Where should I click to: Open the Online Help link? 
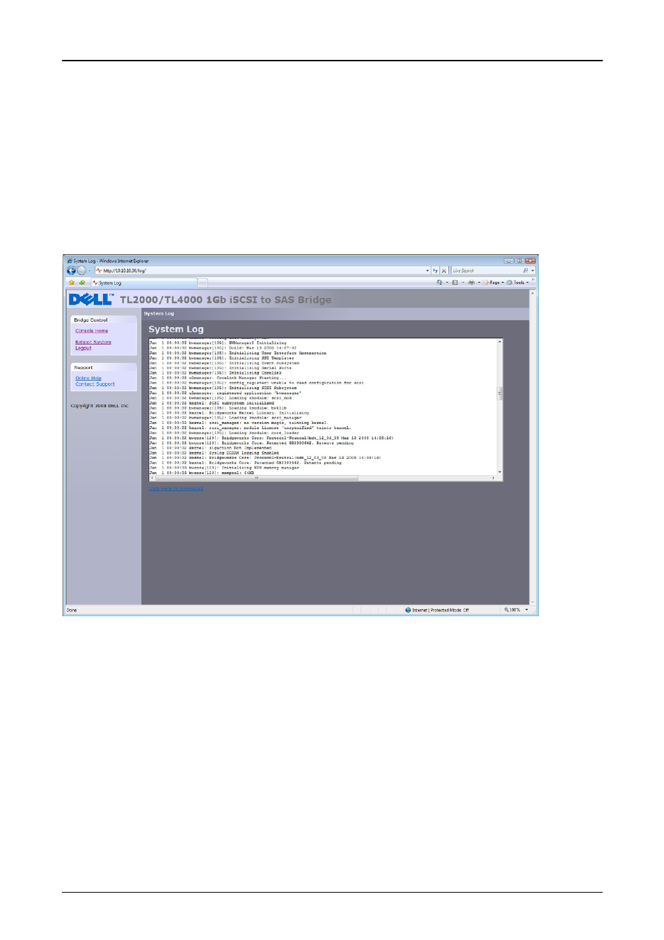pos(88,378)
